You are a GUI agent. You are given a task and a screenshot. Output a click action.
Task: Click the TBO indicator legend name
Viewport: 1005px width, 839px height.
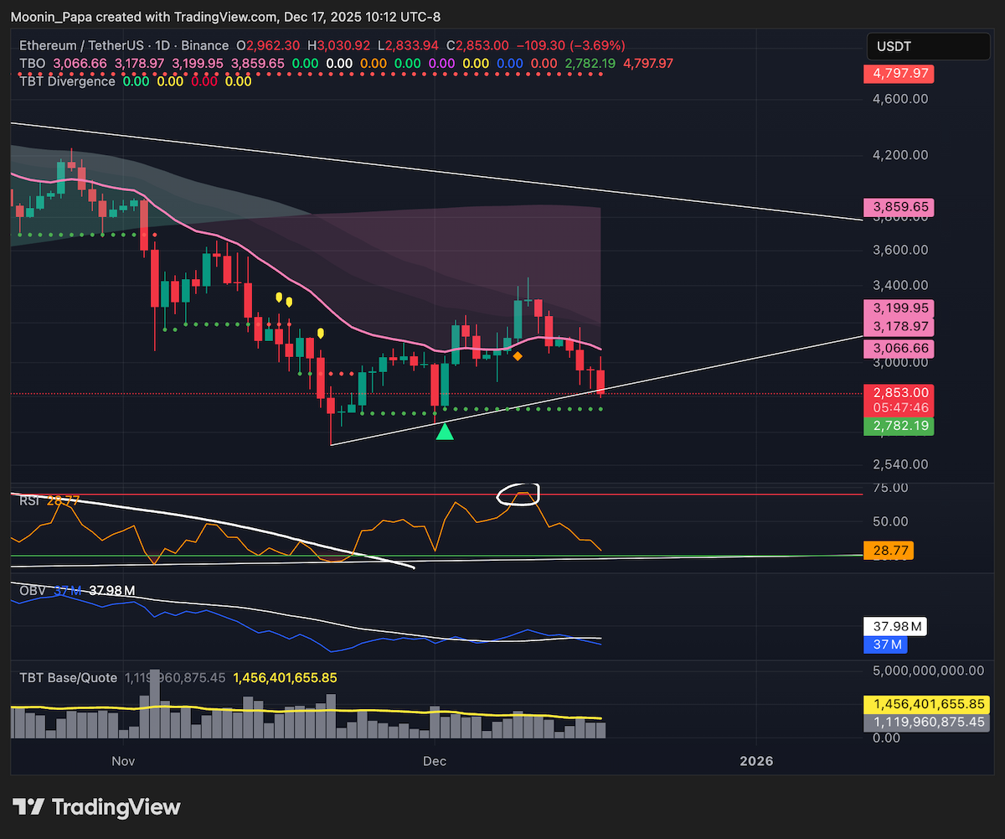31,63
